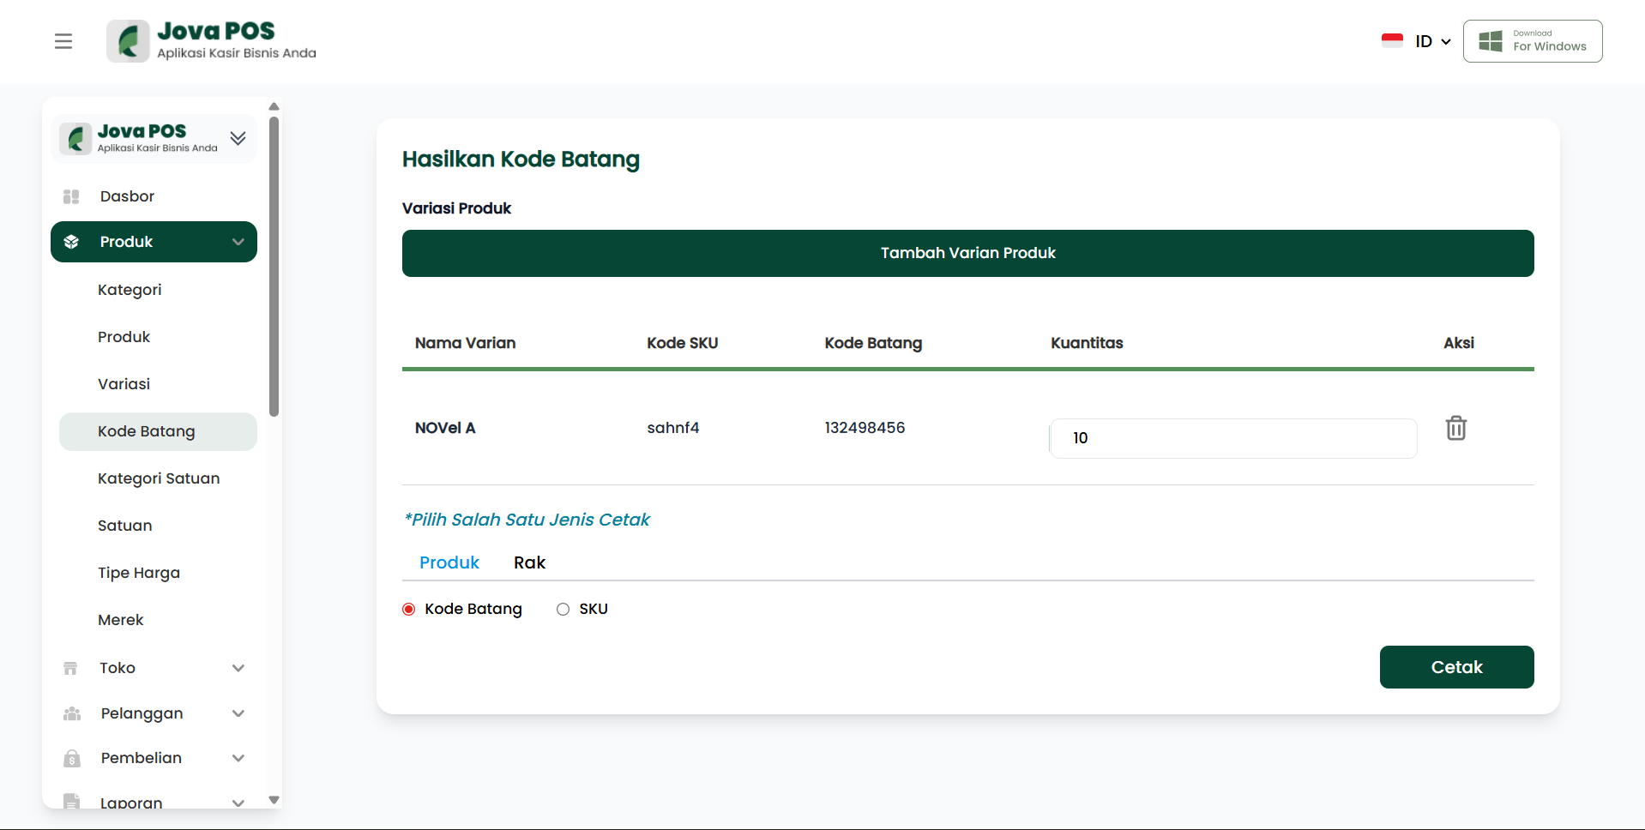This screenshot has height=830, width=1645.
Task: Click the Dasbor dashboard icon
Action: (71, 196)
